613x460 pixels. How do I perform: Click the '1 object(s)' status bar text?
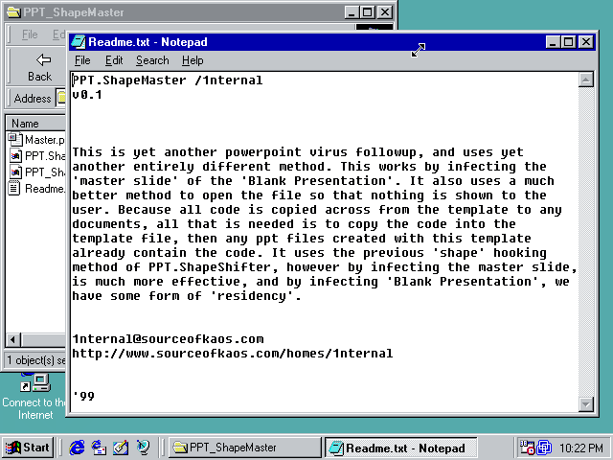(x=36, y=360)
